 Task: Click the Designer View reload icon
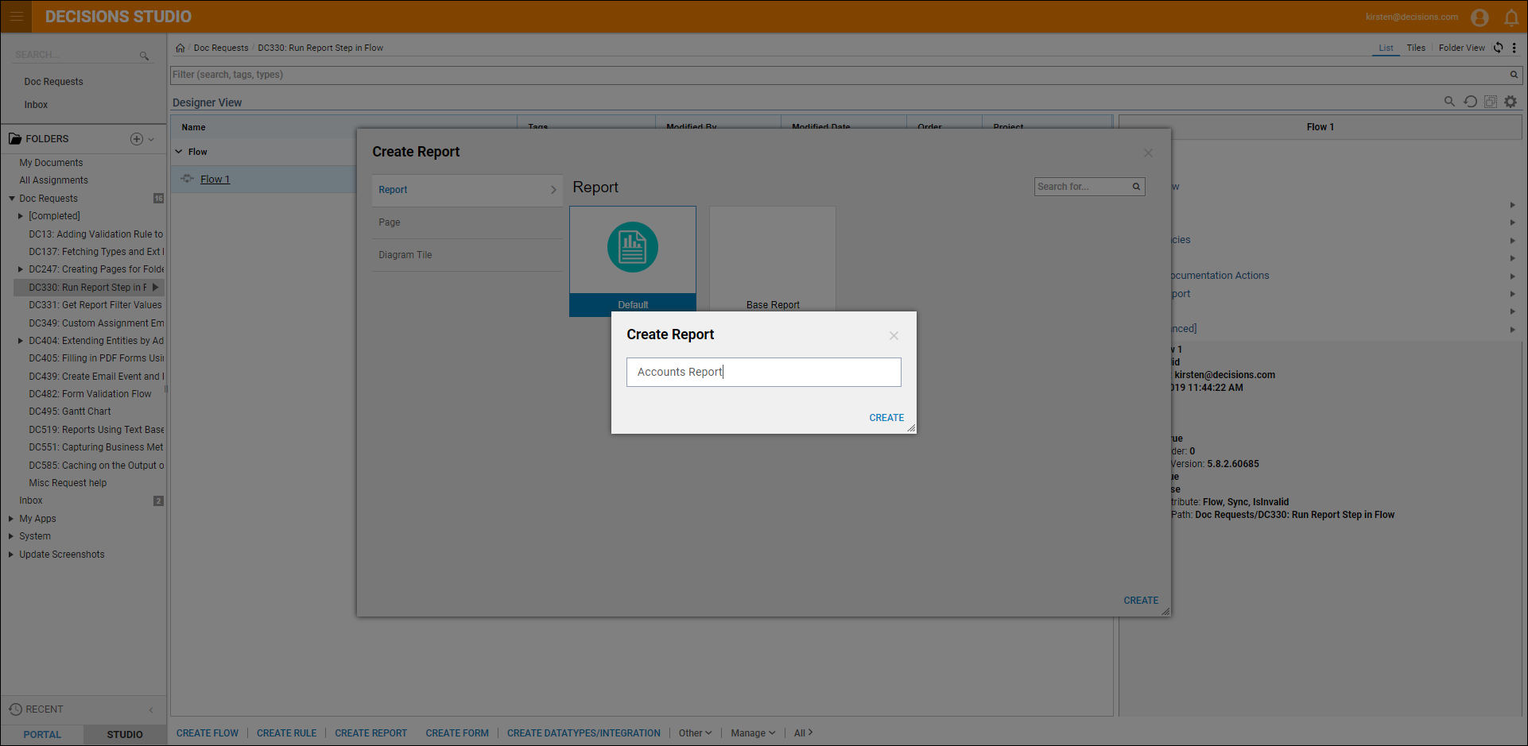coord(1470,102)
